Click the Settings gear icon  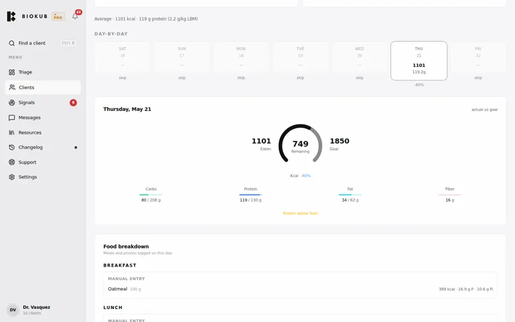12,176
